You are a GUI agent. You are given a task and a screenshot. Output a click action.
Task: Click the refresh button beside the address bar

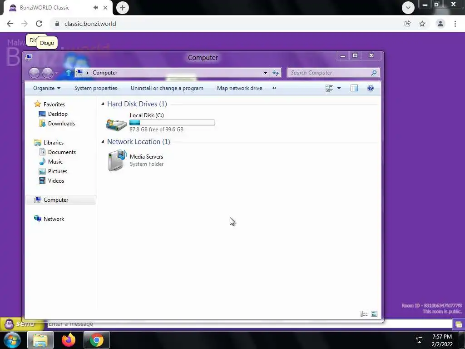[276, 73]
